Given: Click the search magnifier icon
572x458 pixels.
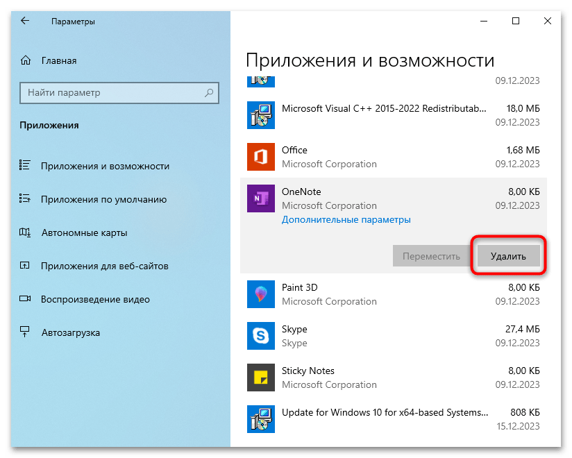Looking at the screenshot, I should pos(209,92).
